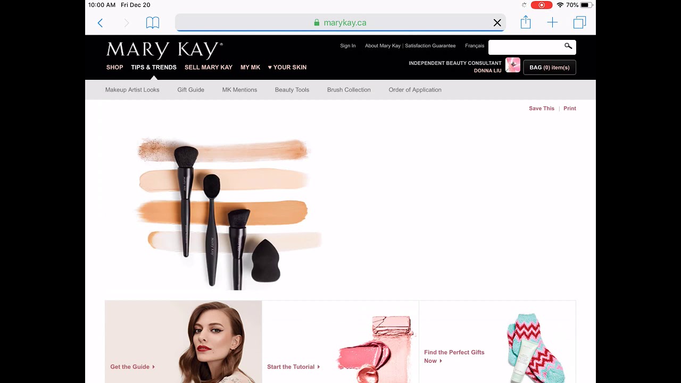Click Find the Perfect Gifts Now link
The image size is (681, 383).
tap(454, 356)
